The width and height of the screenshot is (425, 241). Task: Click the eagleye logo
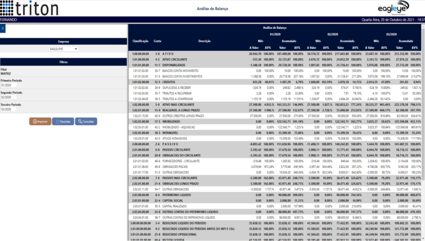[x=393, y=8]
